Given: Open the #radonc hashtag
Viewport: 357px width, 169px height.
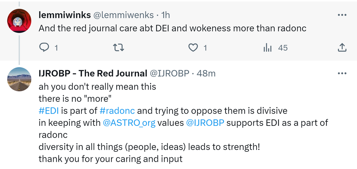Looking at the screenshot, I should click(118, 111).
